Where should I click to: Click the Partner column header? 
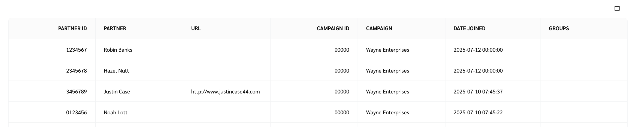click(x=115, y=29)
